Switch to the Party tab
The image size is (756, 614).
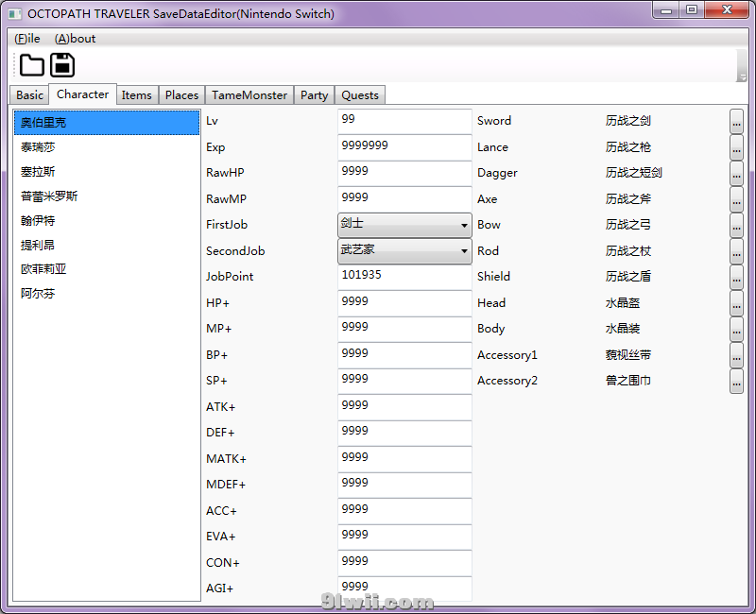(314, 95)
